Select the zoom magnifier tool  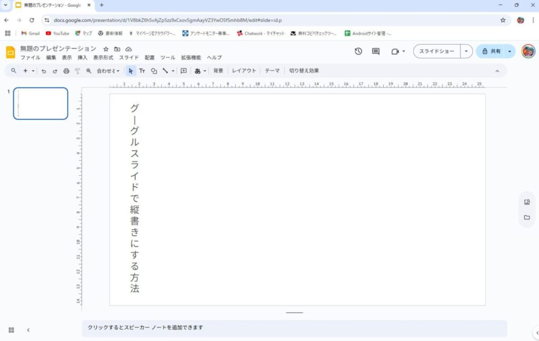point(88,71)
